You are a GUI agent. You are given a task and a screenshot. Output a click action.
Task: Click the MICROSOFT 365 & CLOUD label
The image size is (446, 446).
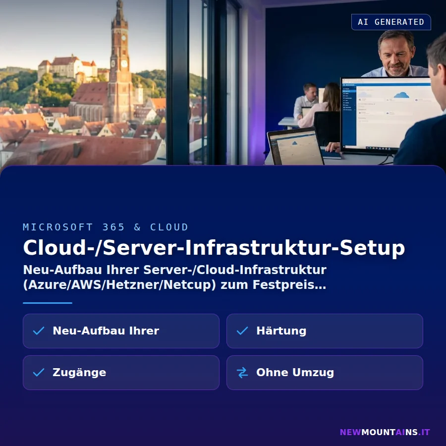click(x=106, y=227)
